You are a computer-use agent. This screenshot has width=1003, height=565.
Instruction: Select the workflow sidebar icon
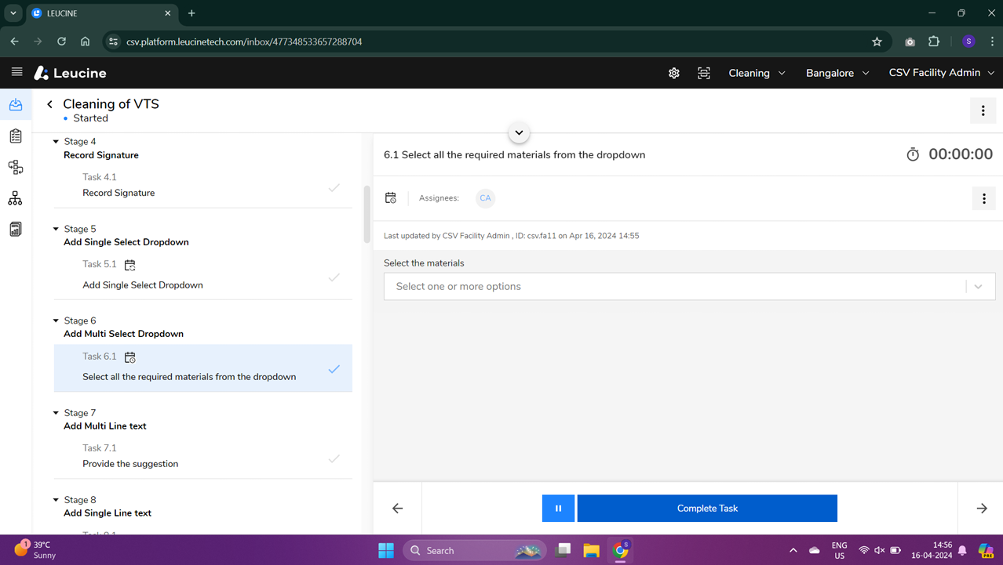pos(15,167)
